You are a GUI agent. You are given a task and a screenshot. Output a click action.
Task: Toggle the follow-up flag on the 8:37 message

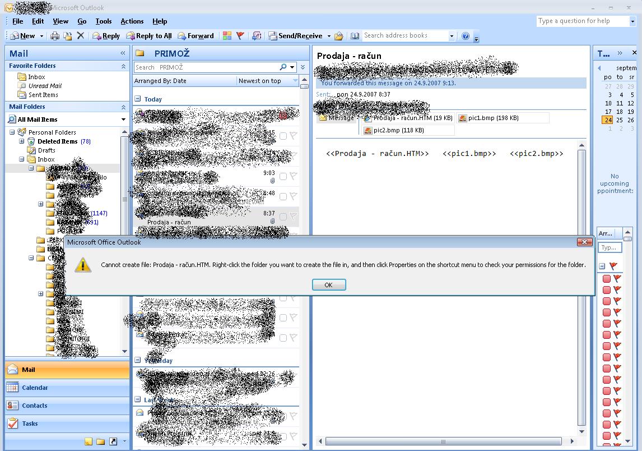tap(294, 216)
